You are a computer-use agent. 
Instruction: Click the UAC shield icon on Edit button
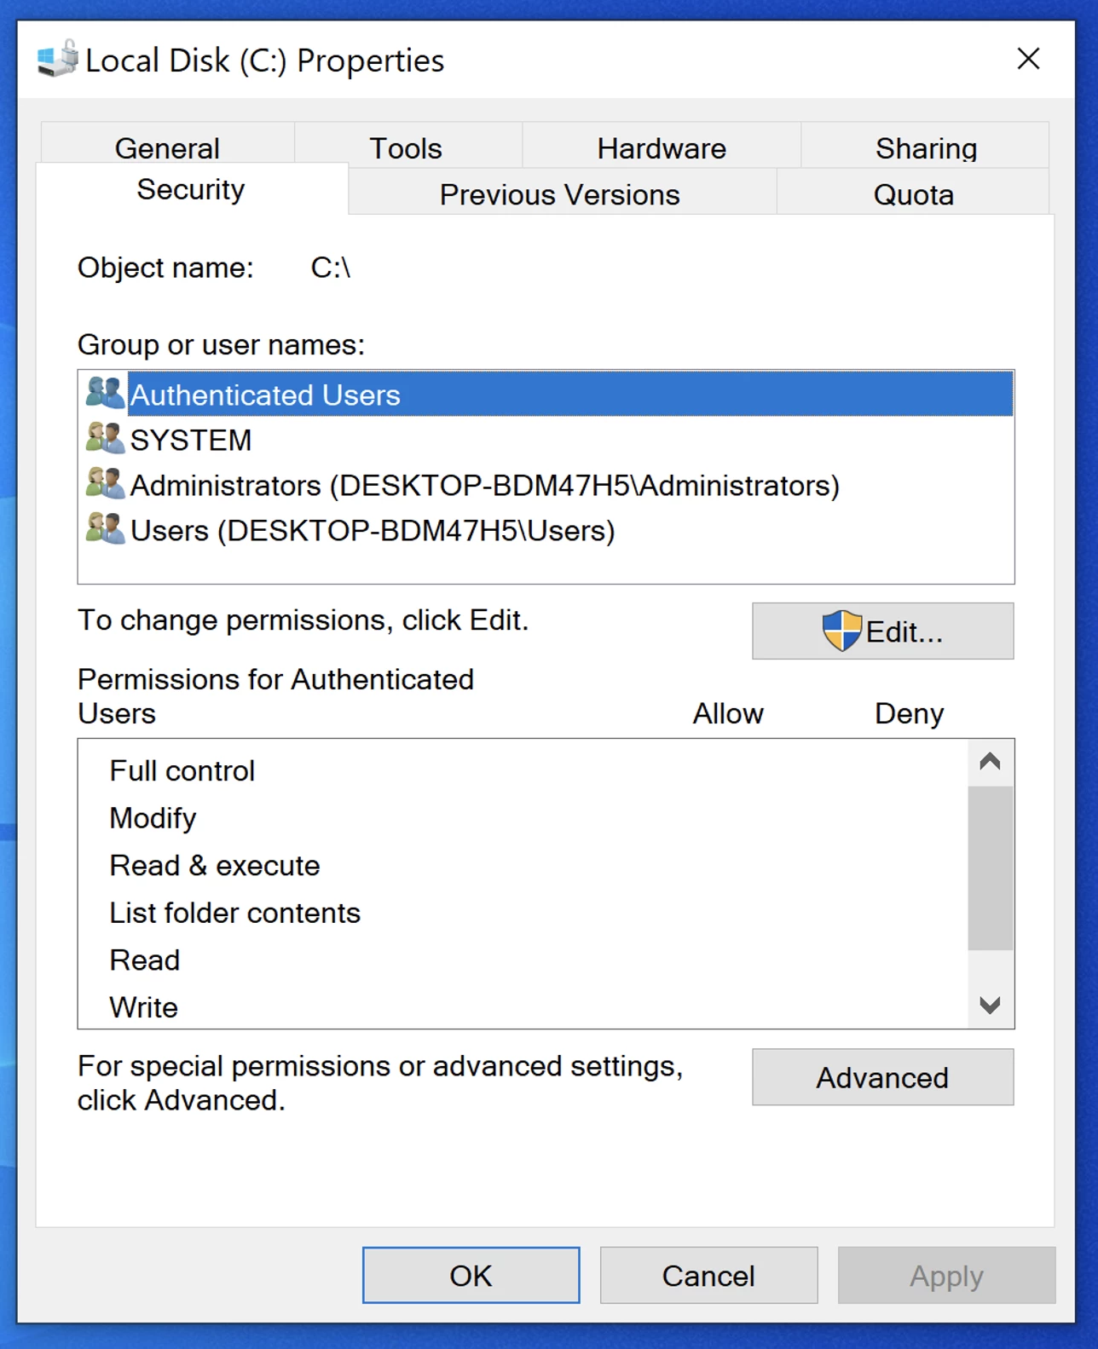point(841,631)
